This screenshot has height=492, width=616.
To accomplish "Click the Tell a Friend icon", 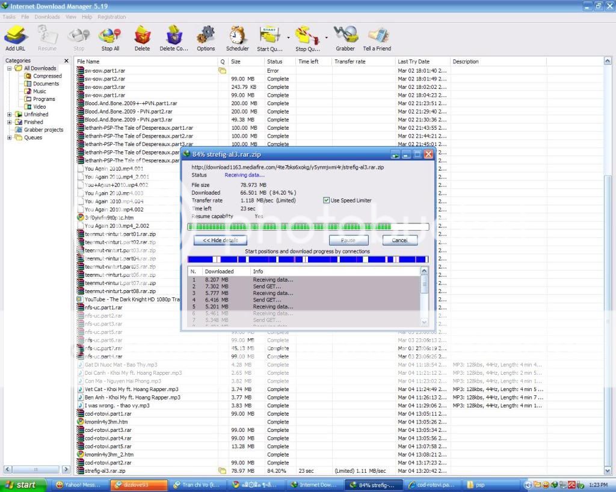I will (377, 37).
